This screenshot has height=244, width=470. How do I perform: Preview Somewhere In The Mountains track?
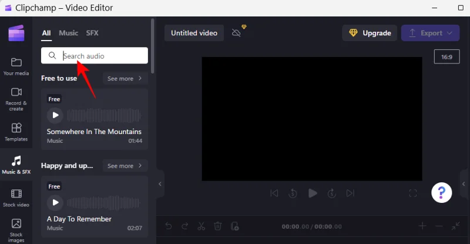(x=55, y=115)
